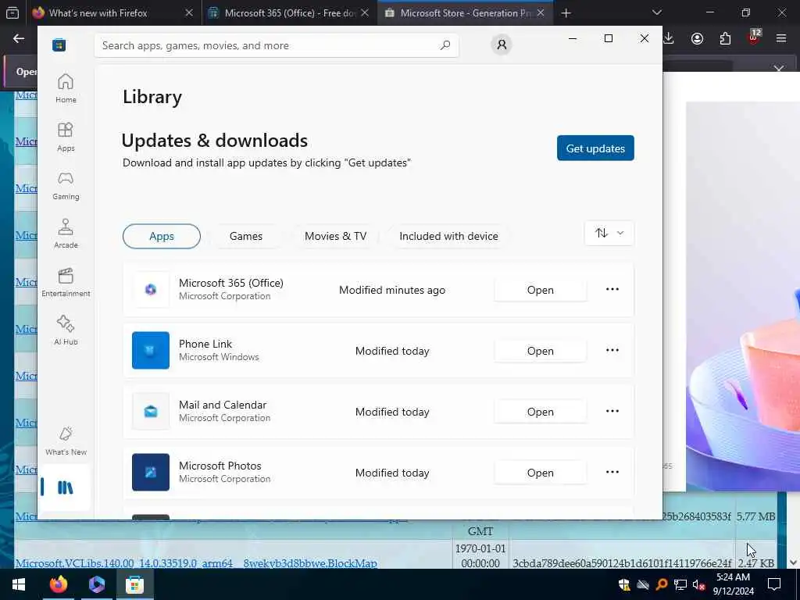
Task: Click the search magnifier icon
Action: 445,45
